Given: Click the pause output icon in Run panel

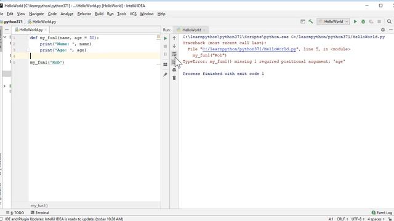Looking at the screenshot, I should tap(166, 54).
